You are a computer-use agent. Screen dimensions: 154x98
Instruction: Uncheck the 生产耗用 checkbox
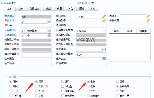(118, 86)
